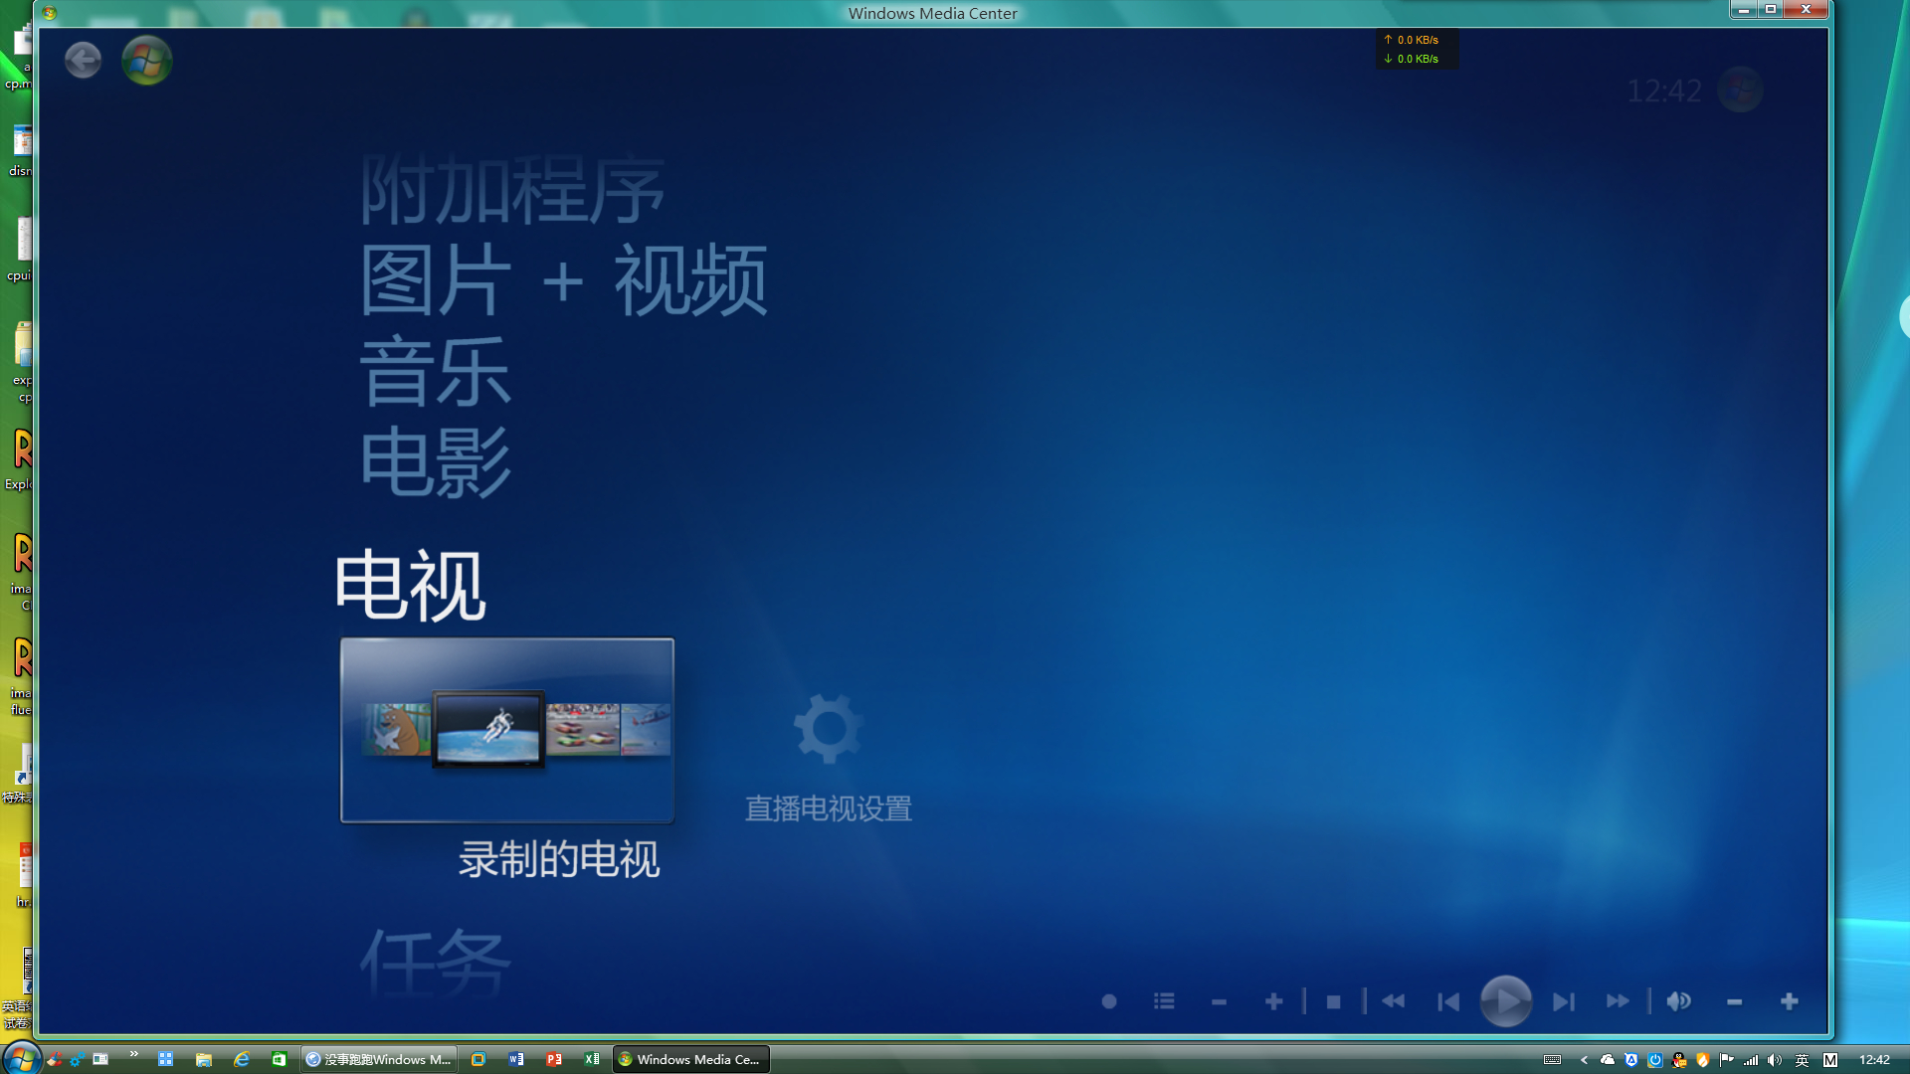1910x1074 pixels.
Task: Click the 12:42 clock in Media Center
Action: tap(1664, 90)
